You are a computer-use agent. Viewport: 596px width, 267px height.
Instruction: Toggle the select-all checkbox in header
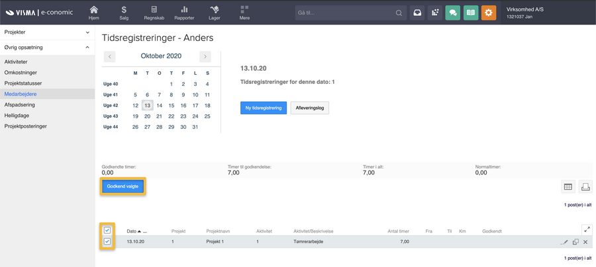107,231
